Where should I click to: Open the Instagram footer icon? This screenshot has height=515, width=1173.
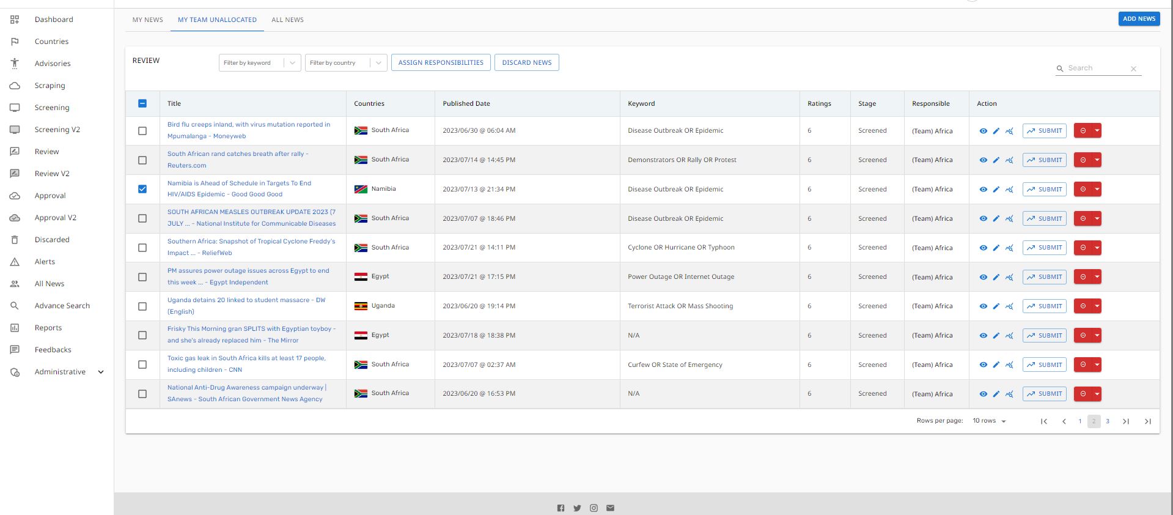594,508
